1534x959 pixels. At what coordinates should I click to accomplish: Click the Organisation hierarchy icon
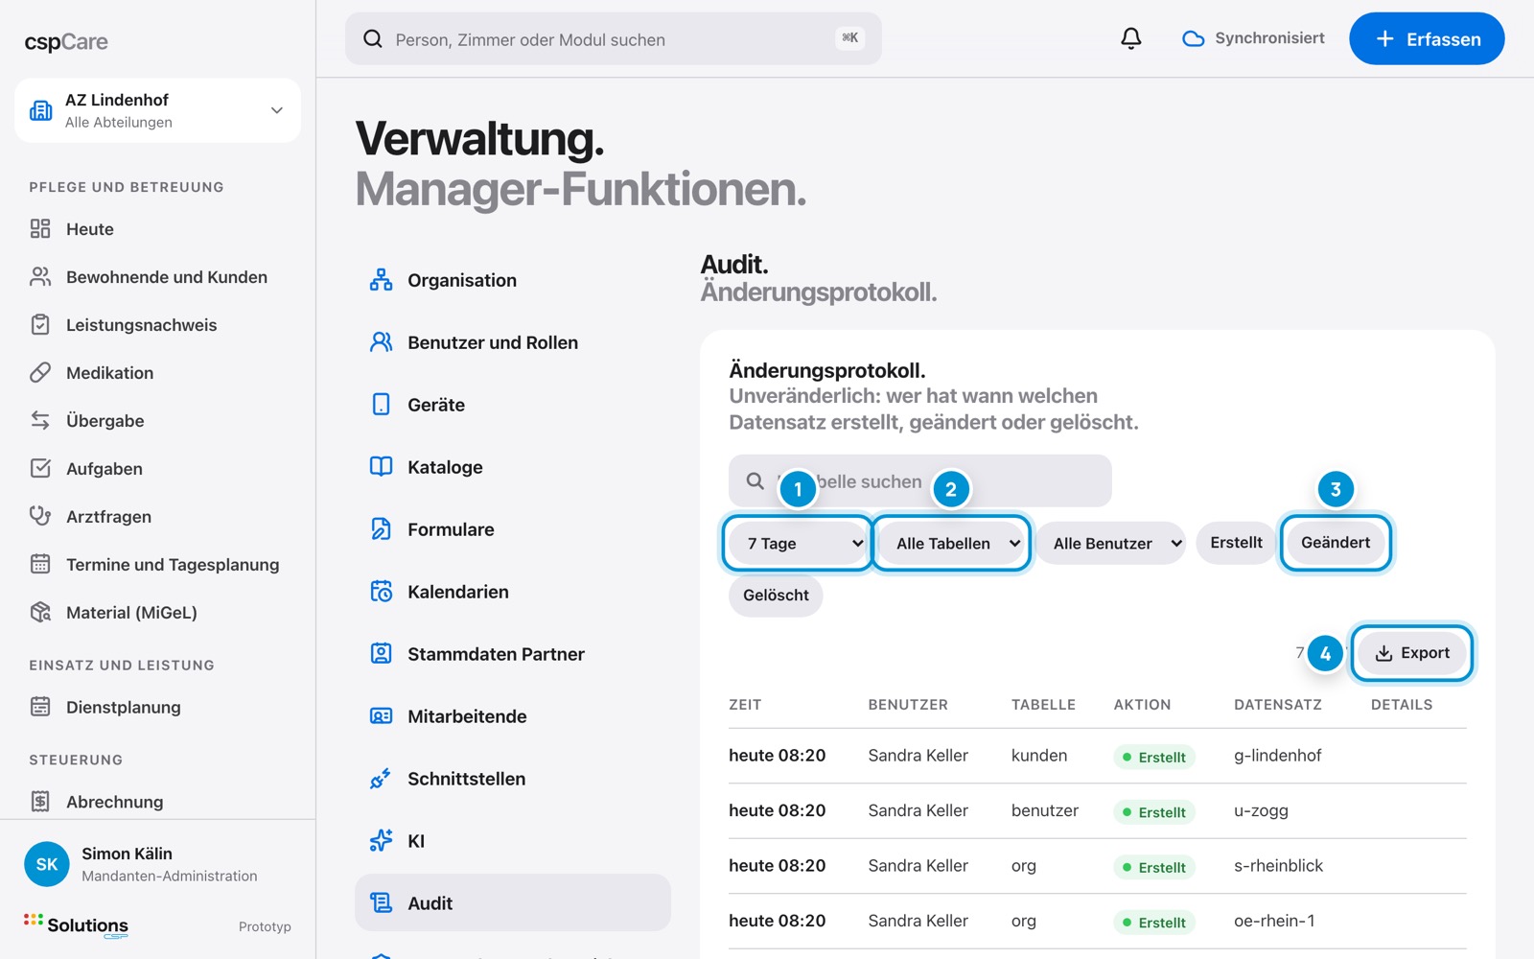[x=382, y=280]
